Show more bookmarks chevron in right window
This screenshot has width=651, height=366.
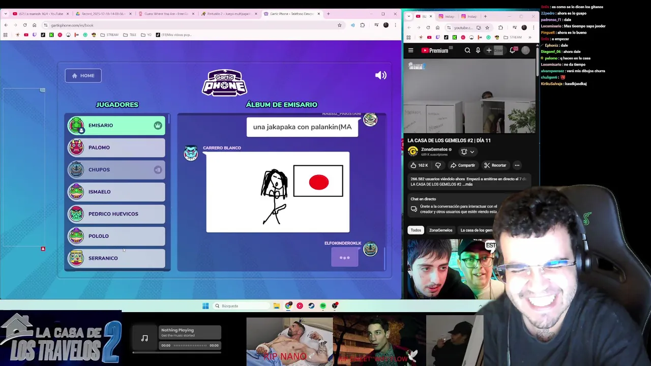coord(529,37)
